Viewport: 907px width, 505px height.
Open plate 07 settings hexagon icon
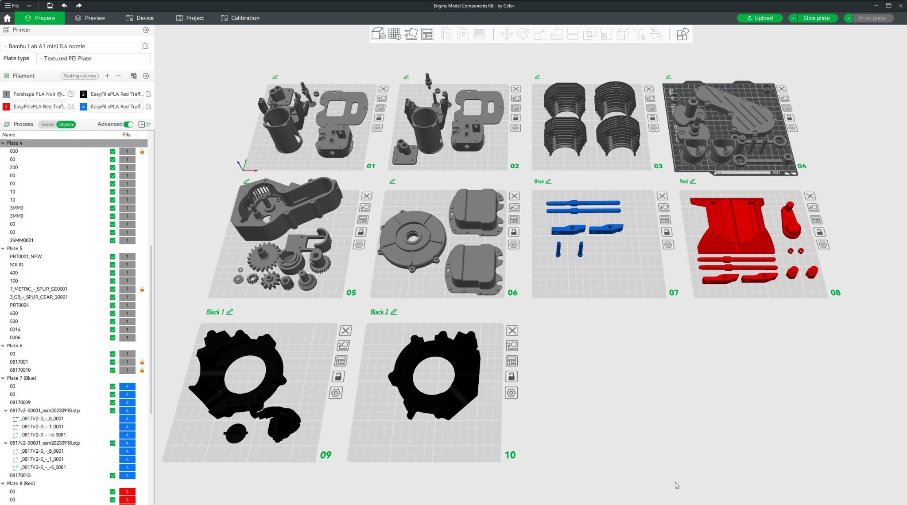[668, 245]
